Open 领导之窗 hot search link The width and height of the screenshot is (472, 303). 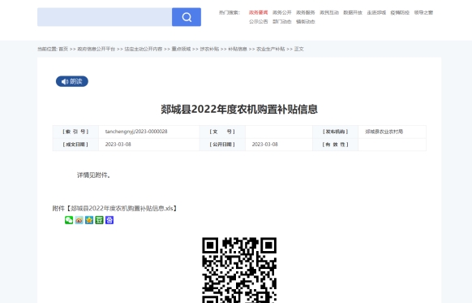[423, 13]
